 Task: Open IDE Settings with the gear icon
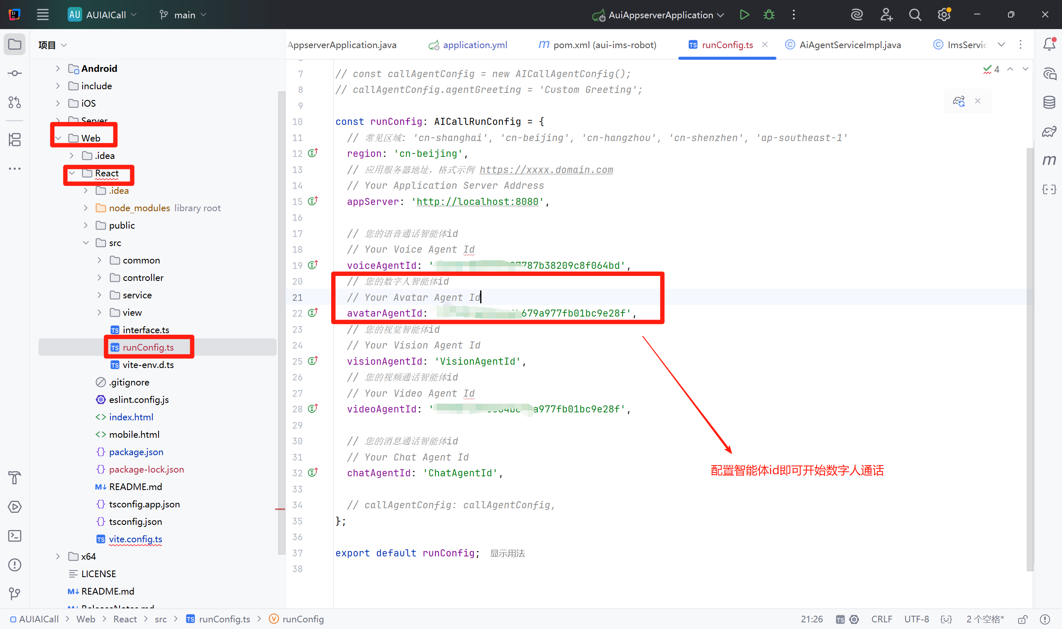(x=944, y=15)
